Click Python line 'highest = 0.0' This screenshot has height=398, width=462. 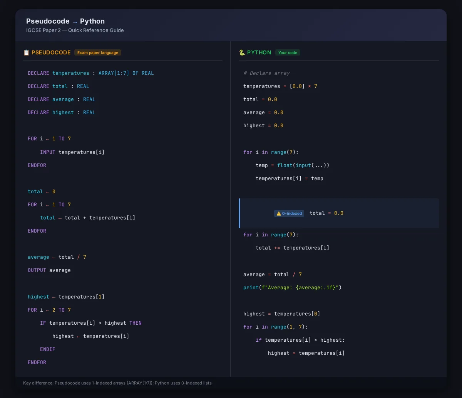pos(263,126)
